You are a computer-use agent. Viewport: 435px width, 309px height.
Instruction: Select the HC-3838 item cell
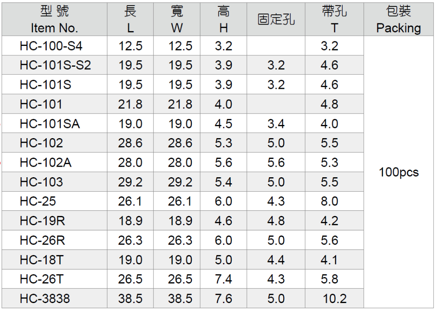click(x=45, y=299)
